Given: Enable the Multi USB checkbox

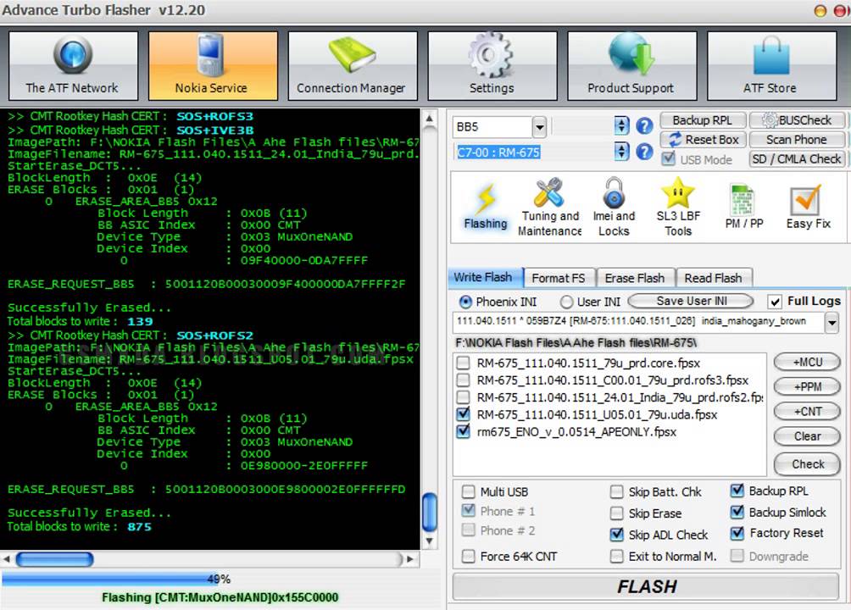Looking at the screenshot, I should pyautogui.click(x=468, y=492).
